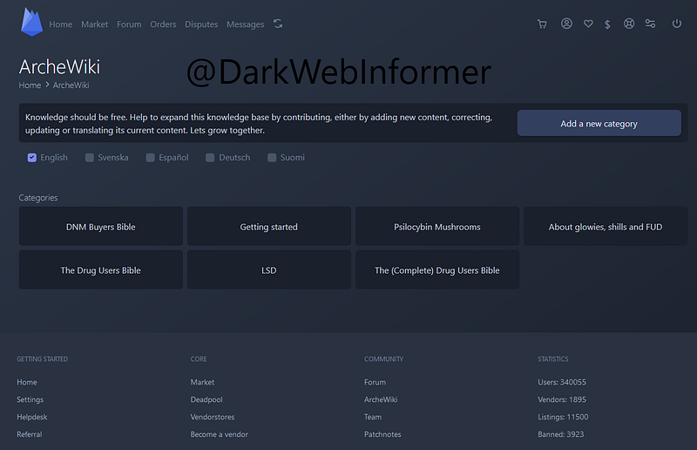This screenshot has width=697, height=450.
Task: Click the refresh arrows icon
Action: tap(278, 24)
